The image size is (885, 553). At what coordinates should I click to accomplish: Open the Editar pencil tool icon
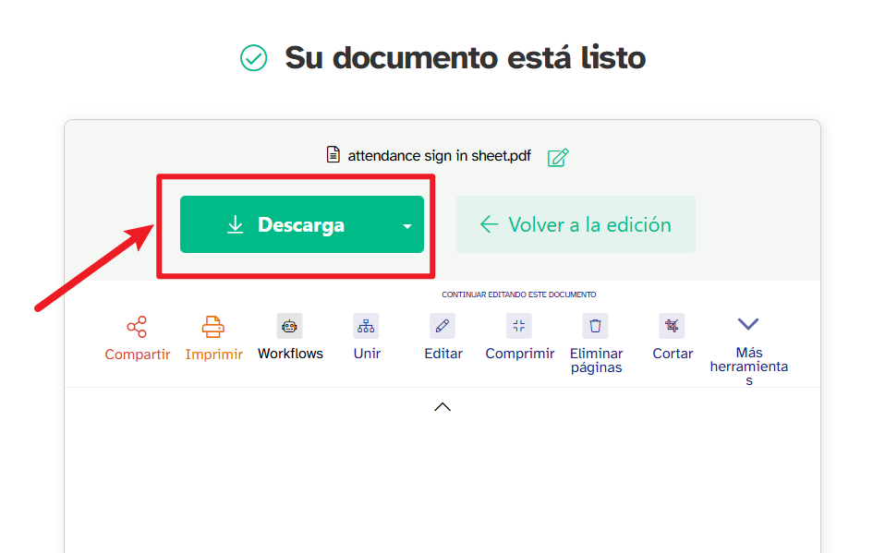pos(442,325)
